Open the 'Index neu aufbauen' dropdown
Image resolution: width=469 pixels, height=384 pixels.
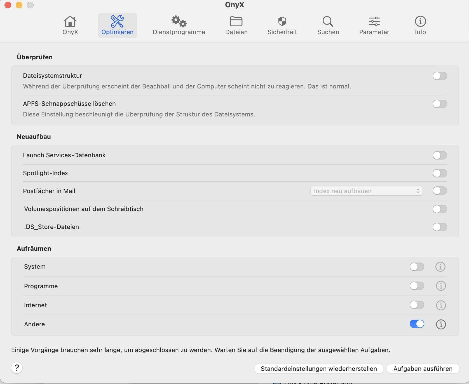pos(367,191)
